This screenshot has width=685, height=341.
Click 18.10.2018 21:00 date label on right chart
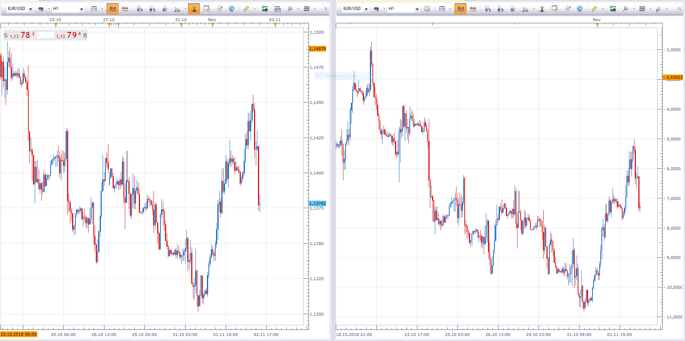(x=354, y=335)
